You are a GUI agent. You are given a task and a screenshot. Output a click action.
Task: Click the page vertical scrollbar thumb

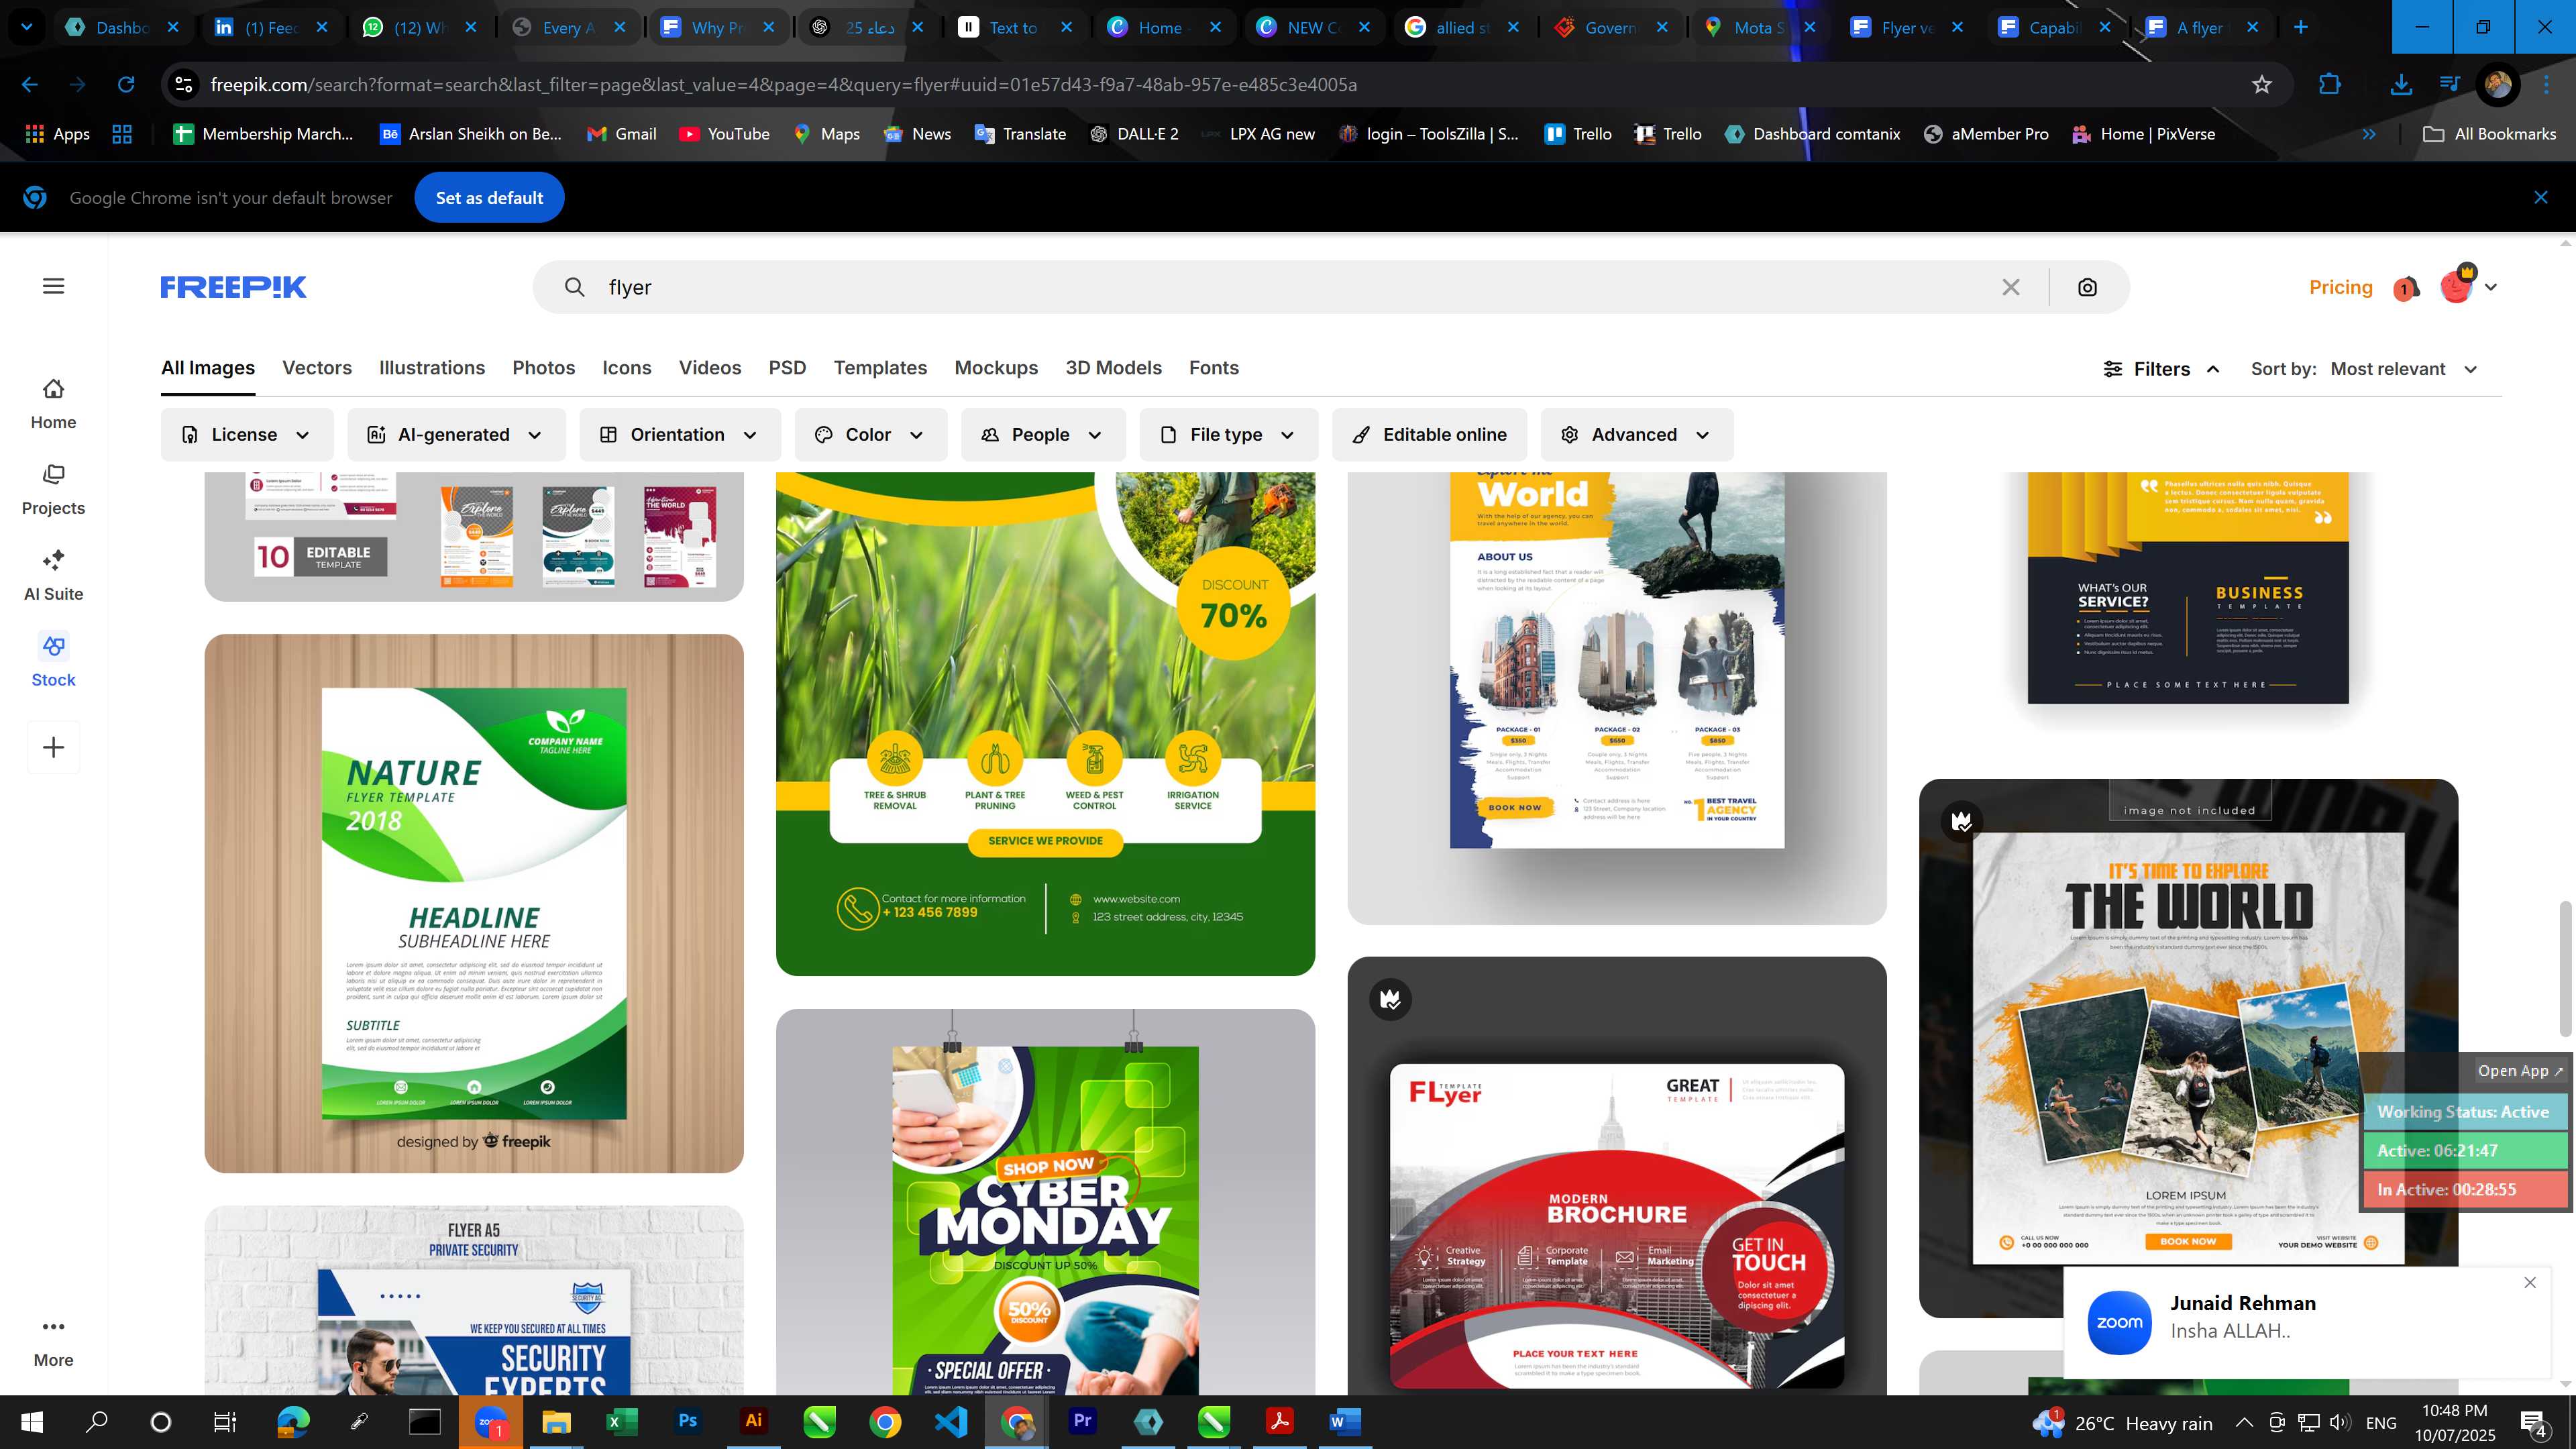pyautogui.click(x=2567, y=968)
